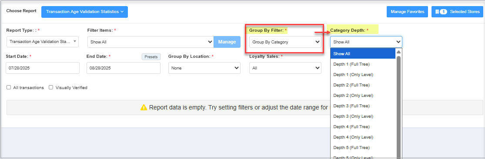Open the Report Type dropdown
The width and height of the screenshot is (485, 159).
click(43, 42)
